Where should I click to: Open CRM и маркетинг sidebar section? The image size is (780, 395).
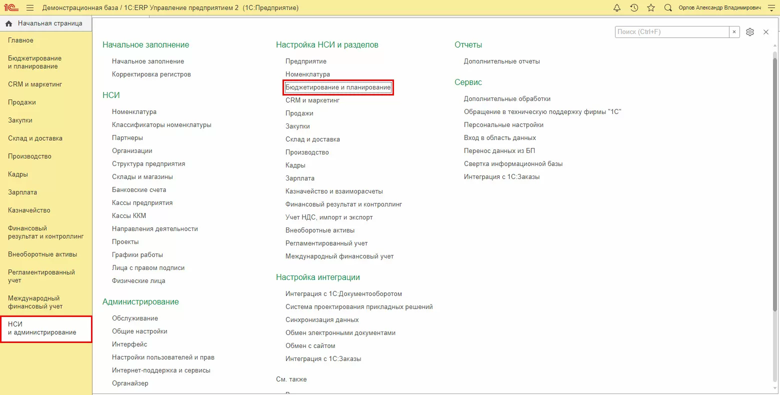tap(35, 84)
